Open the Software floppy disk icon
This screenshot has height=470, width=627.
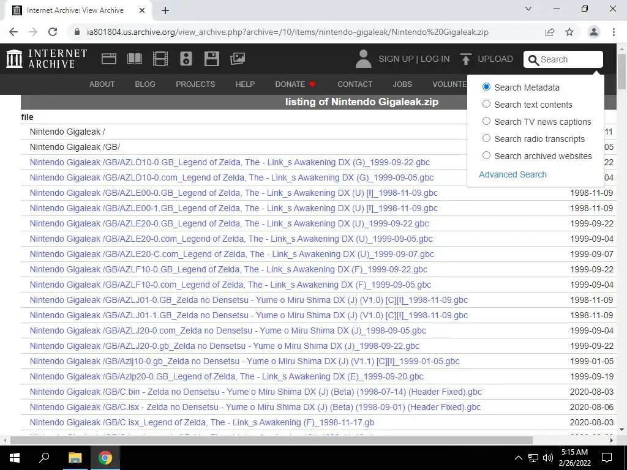tap(211, 59)
